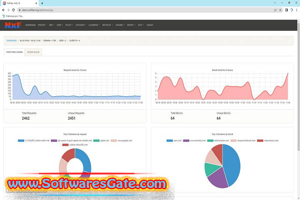Expand the DNS dropdown menu
Image resolution: width=300 pixels, height=200 pixels.
[52, 25]
